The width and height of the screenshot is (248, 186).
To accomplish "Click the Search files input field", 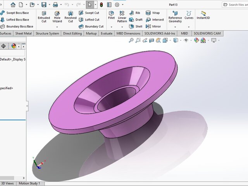I will [x=235, y=5].
